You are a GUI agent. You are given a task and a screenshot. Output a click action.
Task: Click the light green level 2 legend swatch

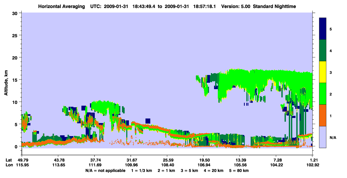click(323, 94)
